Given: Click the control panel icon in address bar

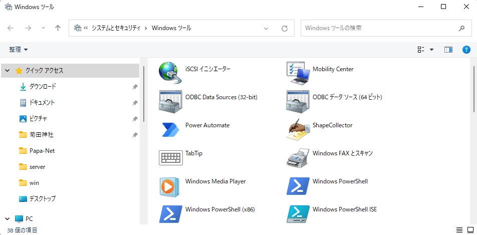Looking at the screenshot, I should (78, 28).
